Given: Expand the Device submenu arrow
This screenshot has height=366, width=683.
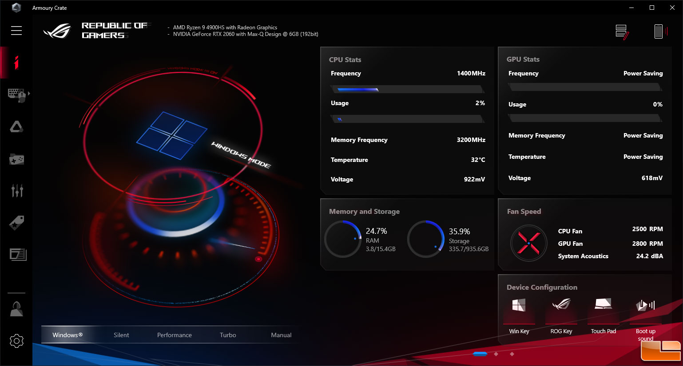Looking at the screenshot, I should point(29,94).
